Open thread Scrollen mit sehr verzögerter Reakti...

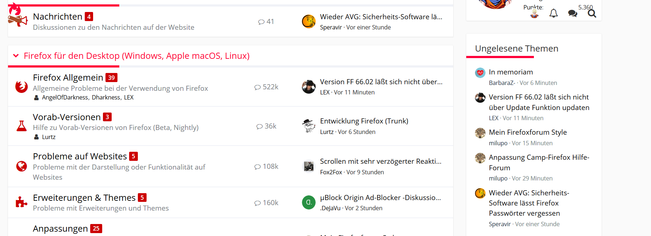tap(380, 161)
